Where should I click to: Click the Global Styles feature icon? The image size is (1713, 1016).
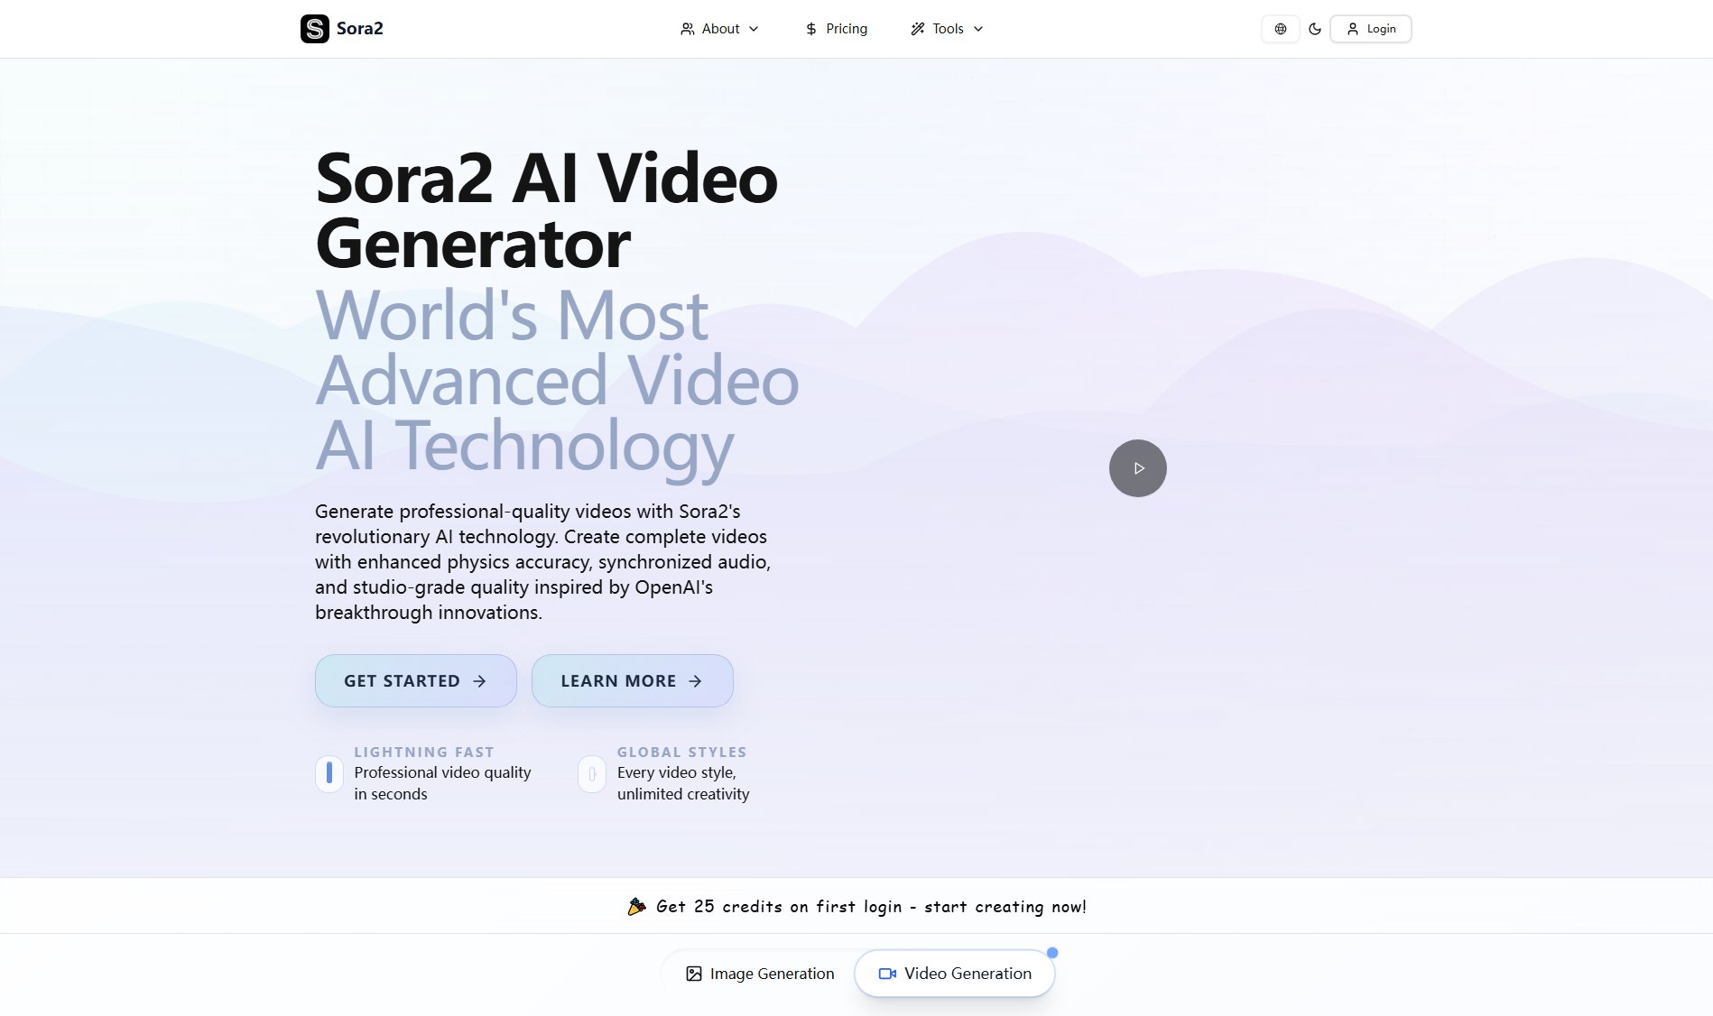592,774
